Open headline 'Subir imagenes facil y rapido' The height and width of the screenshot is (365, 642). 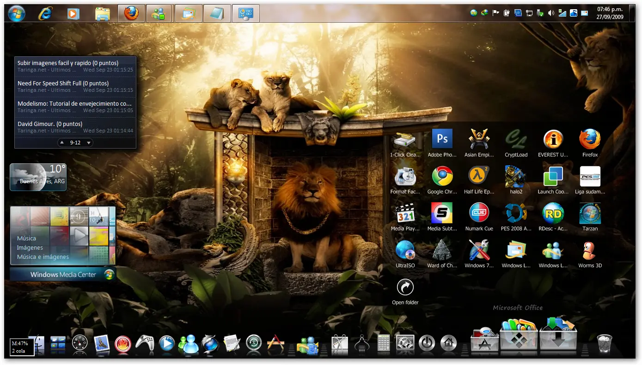click(x=75, y=66)
